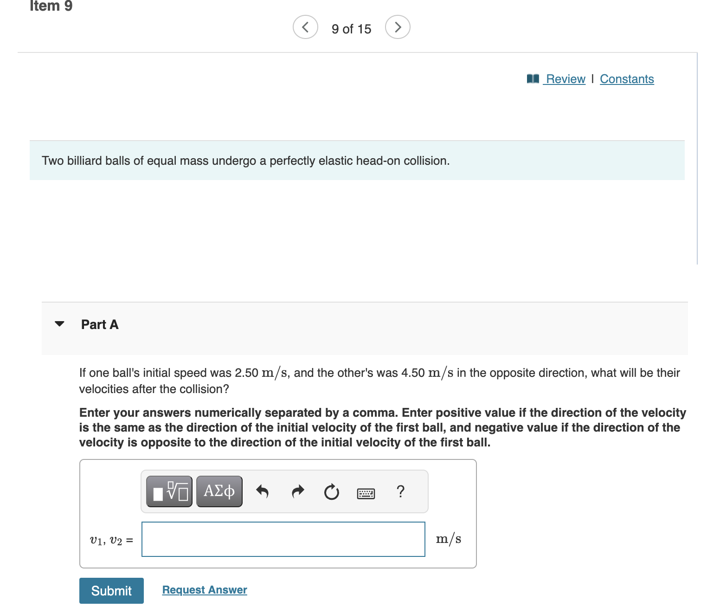Open math templates button with square root
The height and width of the screenshot is (607, 707).
tap(169, 491)
